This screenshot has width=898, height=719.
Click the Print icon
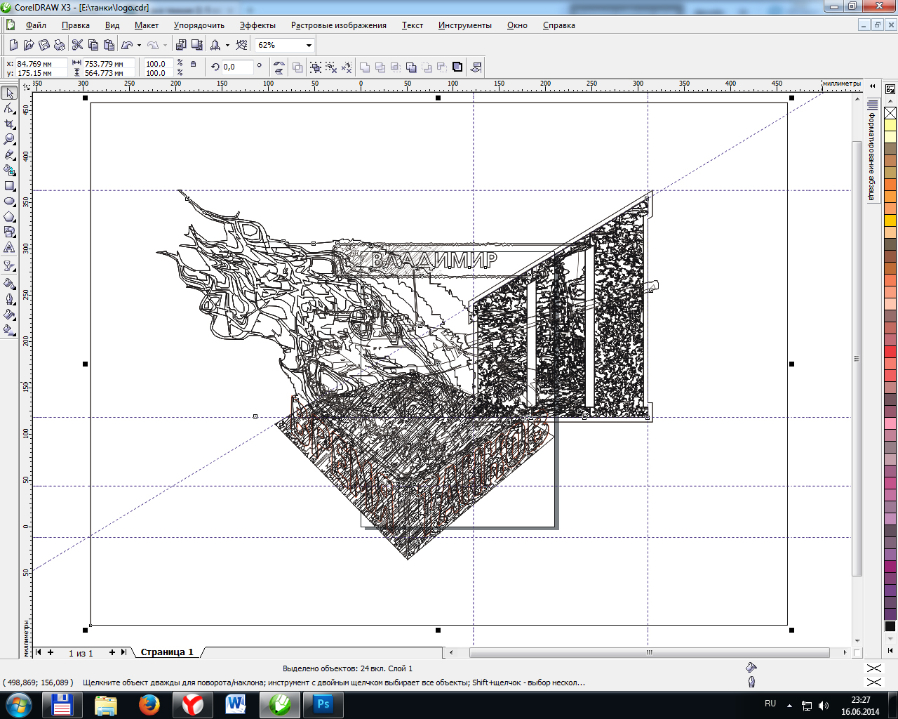tap(60, 45)
